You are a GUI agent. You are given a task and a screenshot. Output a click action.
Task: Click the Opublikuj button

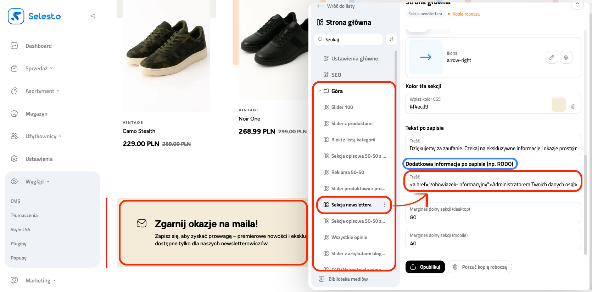[425, 267]
